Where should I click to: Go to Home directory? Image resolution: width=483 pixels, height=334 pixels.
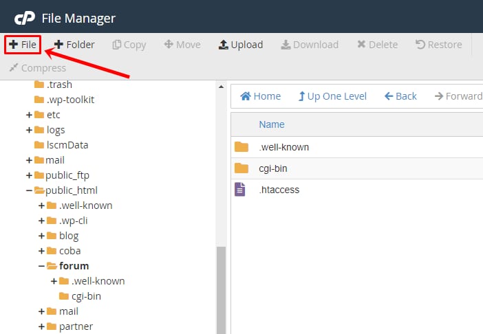260,96
